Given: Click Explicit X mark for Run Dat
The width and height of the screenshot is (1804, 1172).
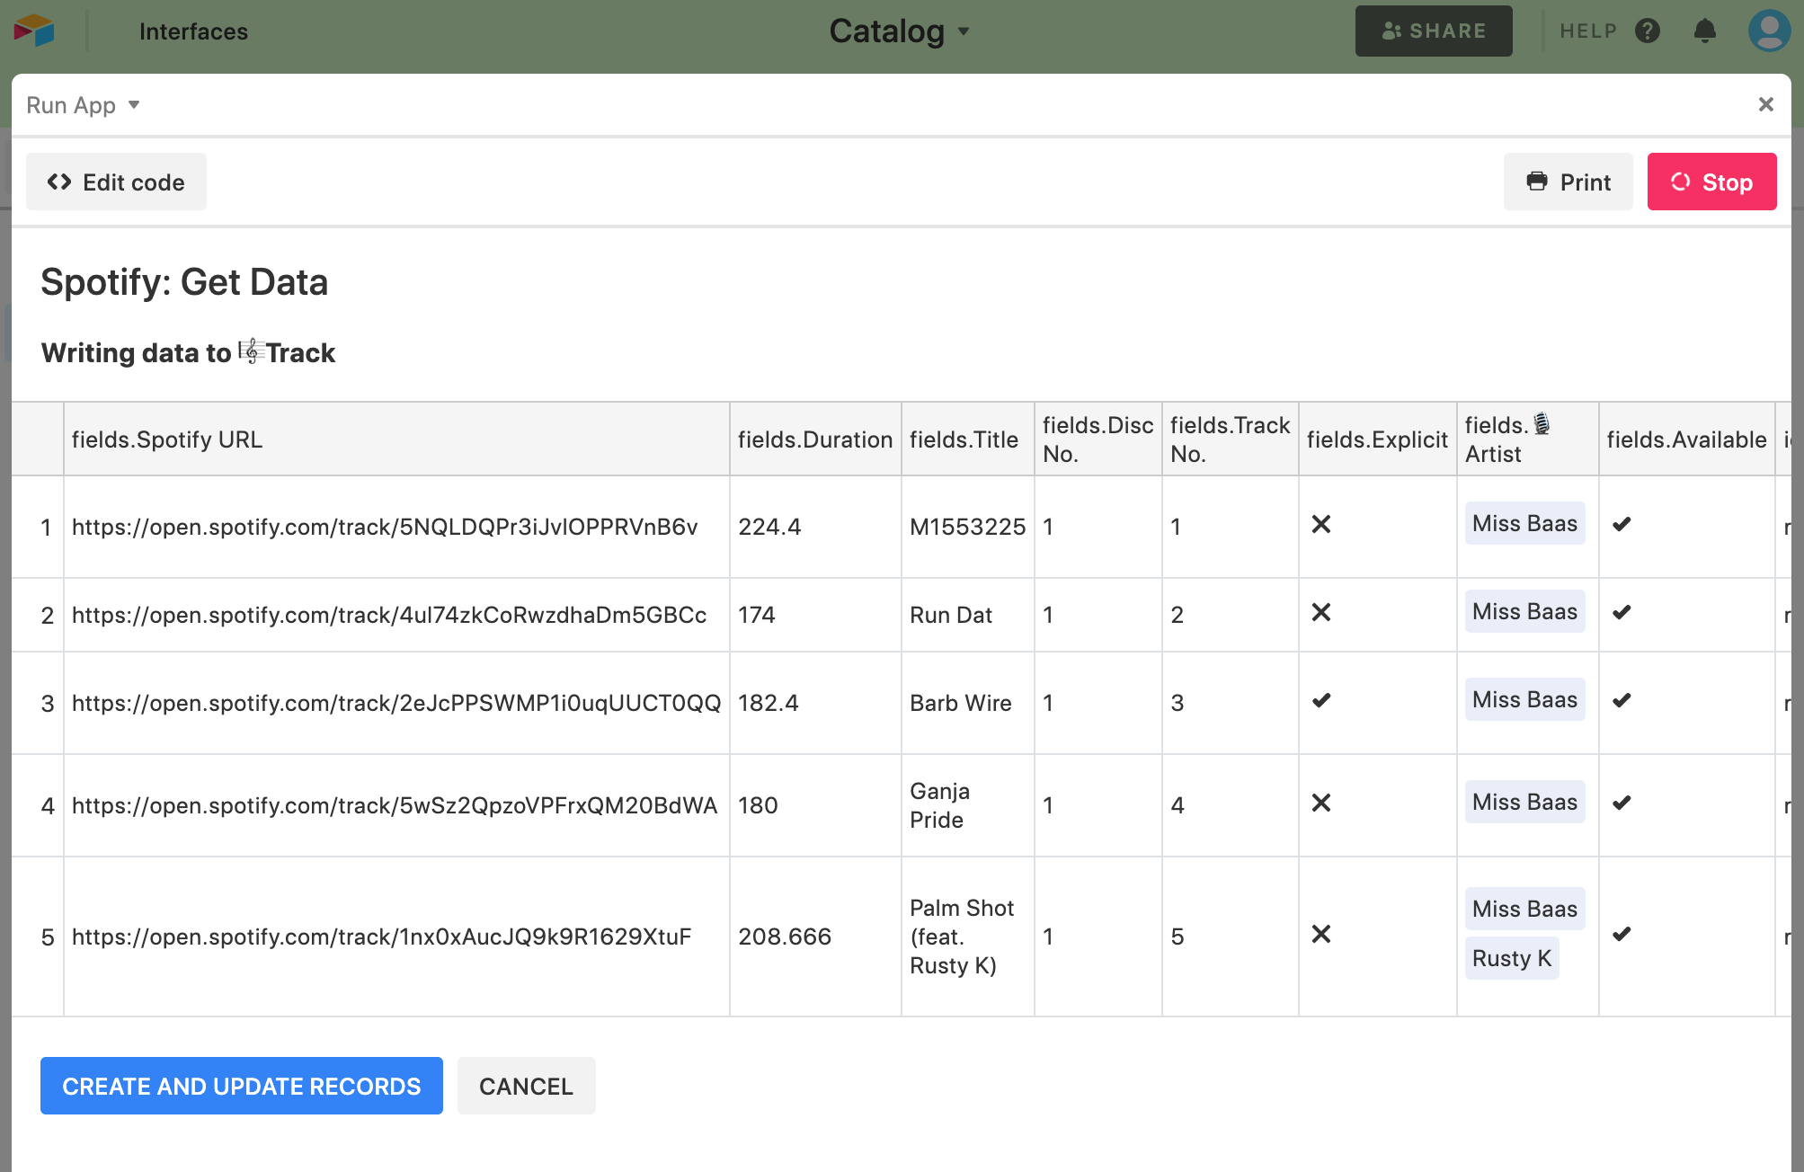Looking at the screenshot, I should pos(1320,612).
